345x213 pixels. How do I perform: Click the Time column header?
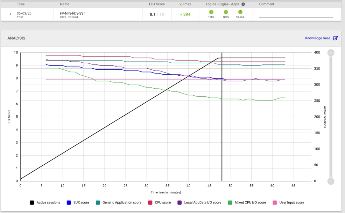(21, 4)
